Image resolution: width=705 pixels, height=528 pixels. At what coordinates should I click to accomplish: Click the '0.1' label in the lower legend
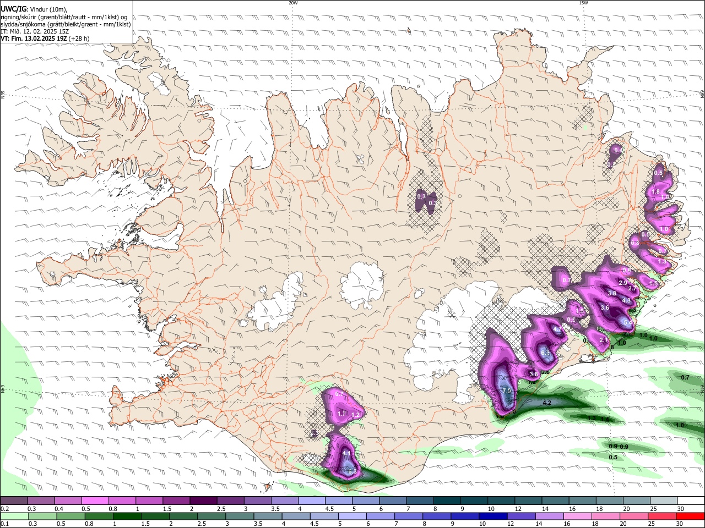click(4, 524)
